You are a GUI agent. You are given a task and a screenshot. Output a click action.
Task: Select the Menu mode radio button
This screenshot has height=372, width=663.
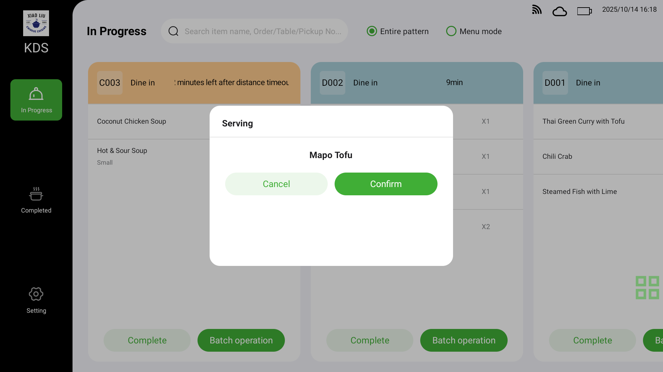[451, 31]
